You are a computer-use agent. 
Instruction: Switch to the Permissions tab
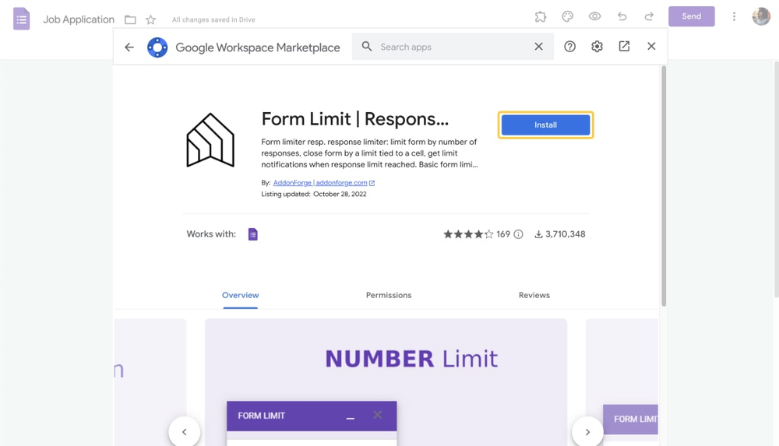389,295
